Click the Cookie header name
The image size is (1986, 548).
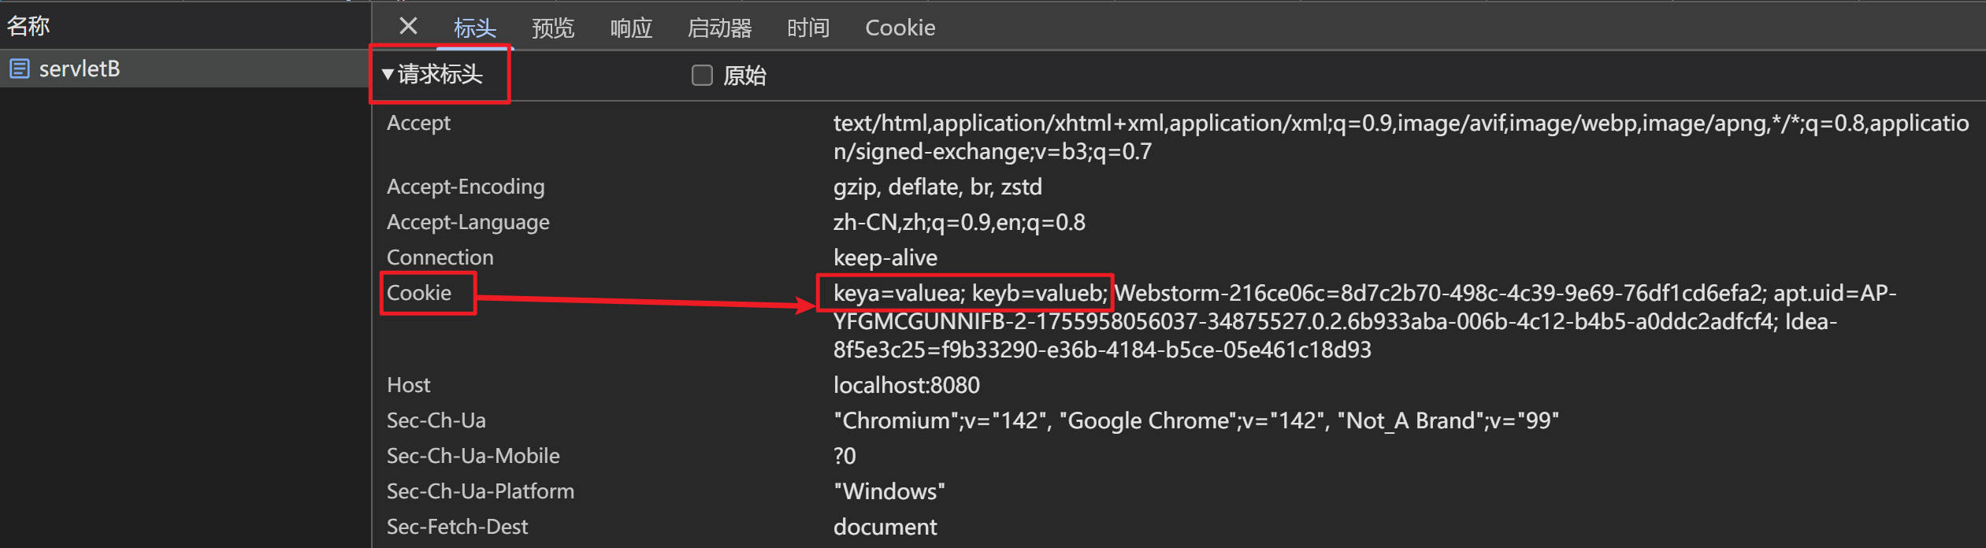tap(419, 293)
